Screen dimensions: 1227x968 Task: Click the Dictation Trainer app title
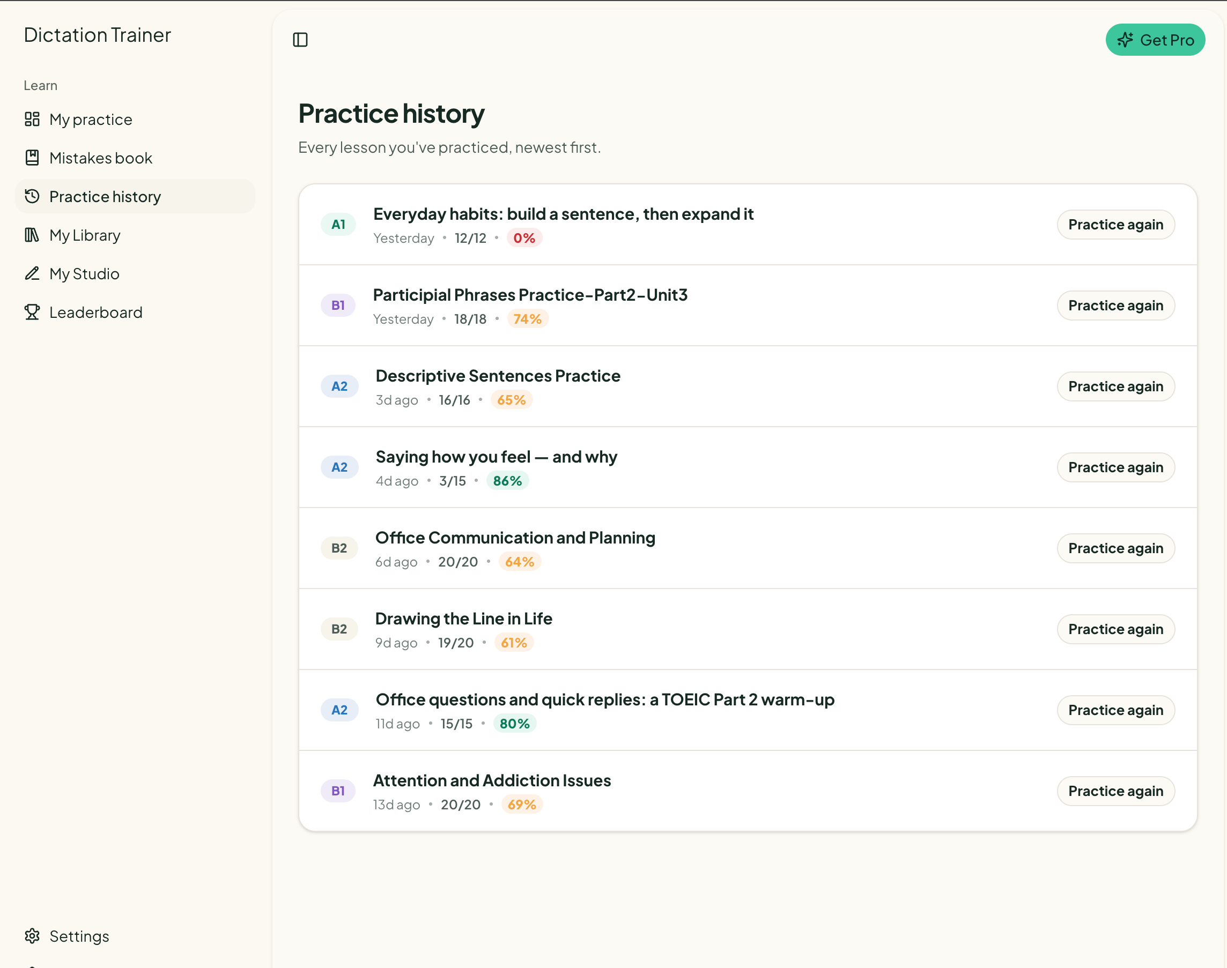click(98, 35)
